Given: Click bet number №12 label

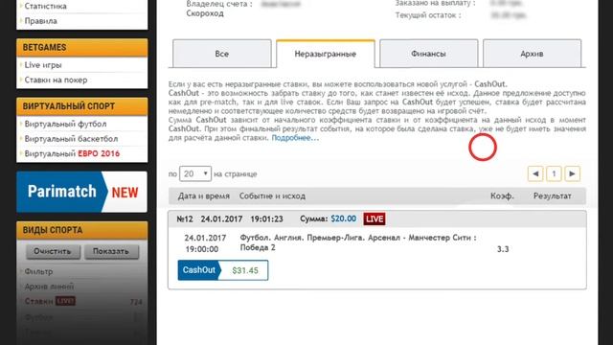Looking at the screenshot, I should pyautogui.click(x=185, y=219).
